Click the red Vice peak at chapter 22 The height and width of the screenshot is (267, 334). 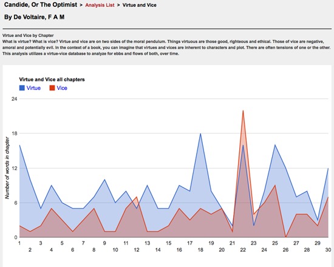pyautogui.click(x=243, y=110)
